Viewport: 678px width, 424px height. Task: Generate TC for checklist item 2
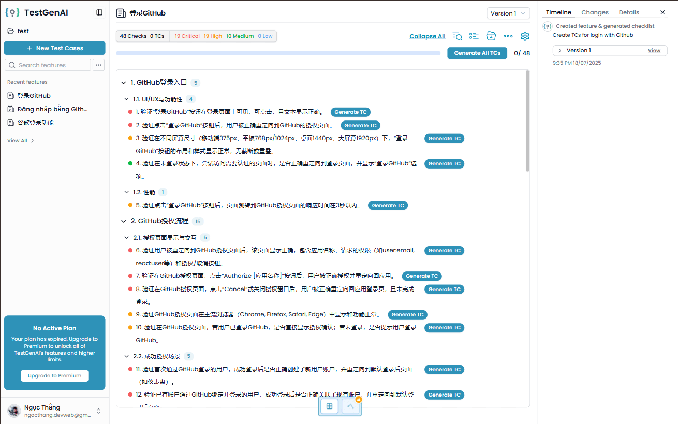[x=360, y=126]
